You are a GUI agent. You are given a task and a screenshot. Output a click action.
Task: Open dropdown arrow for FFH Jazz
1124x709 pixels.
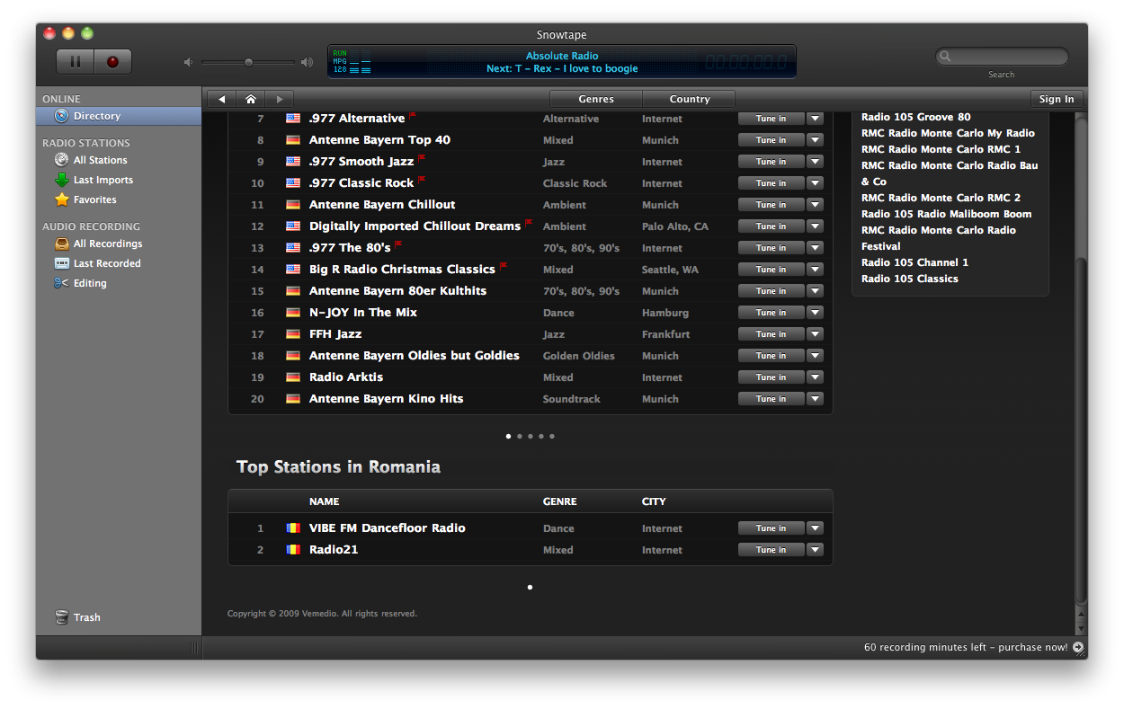815,334
